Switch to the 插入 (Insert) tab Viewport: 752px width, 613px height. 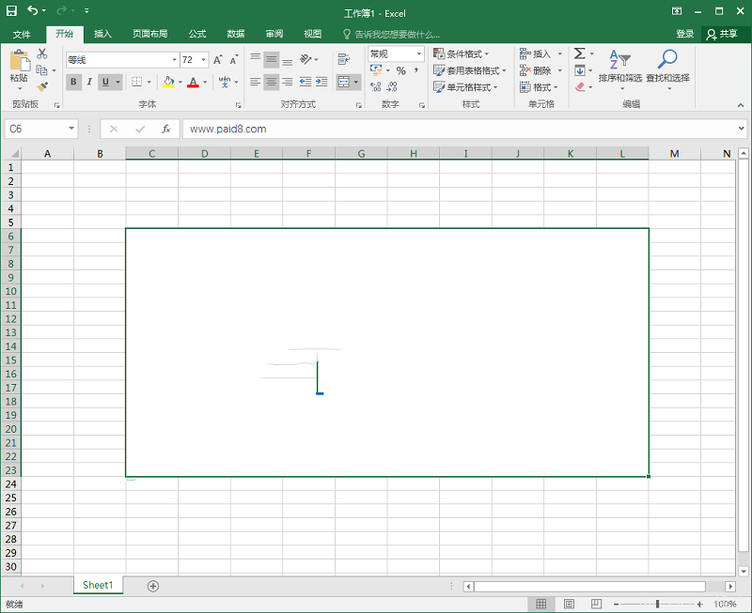(x=102, y=34)
